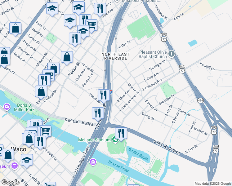Click the shopping bag marker on Taylor St
This screenshot has width=232, height=186.
[67, 57]
